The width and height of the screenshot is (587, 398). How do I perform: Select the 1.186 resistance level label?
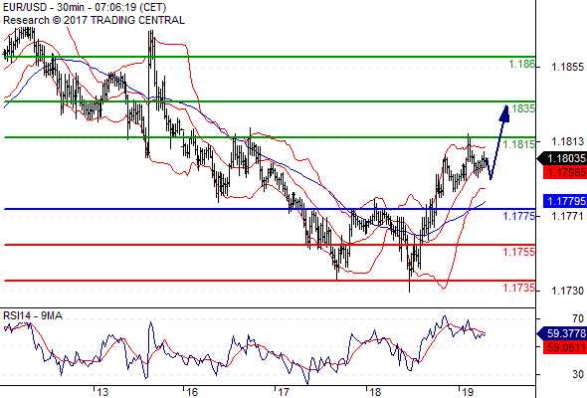pos(522,64)
